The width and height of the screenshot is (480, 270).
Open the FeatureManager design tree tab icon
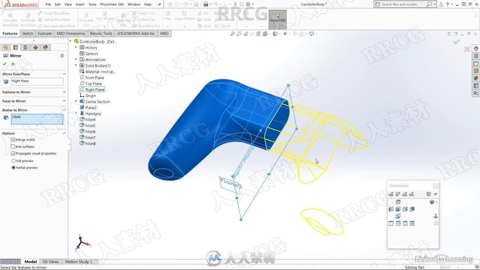tap(6, 48)
